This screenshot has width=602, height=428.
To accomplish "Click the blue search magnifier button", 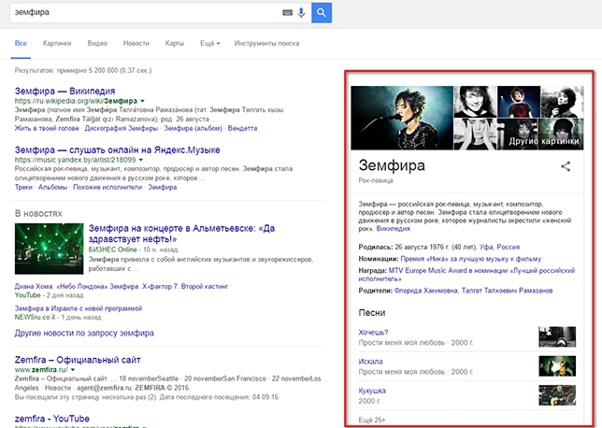I will (x=321, y=12).
